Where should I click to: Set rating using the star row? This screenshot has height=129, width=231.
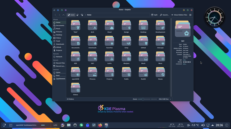[x=187, y=62]
